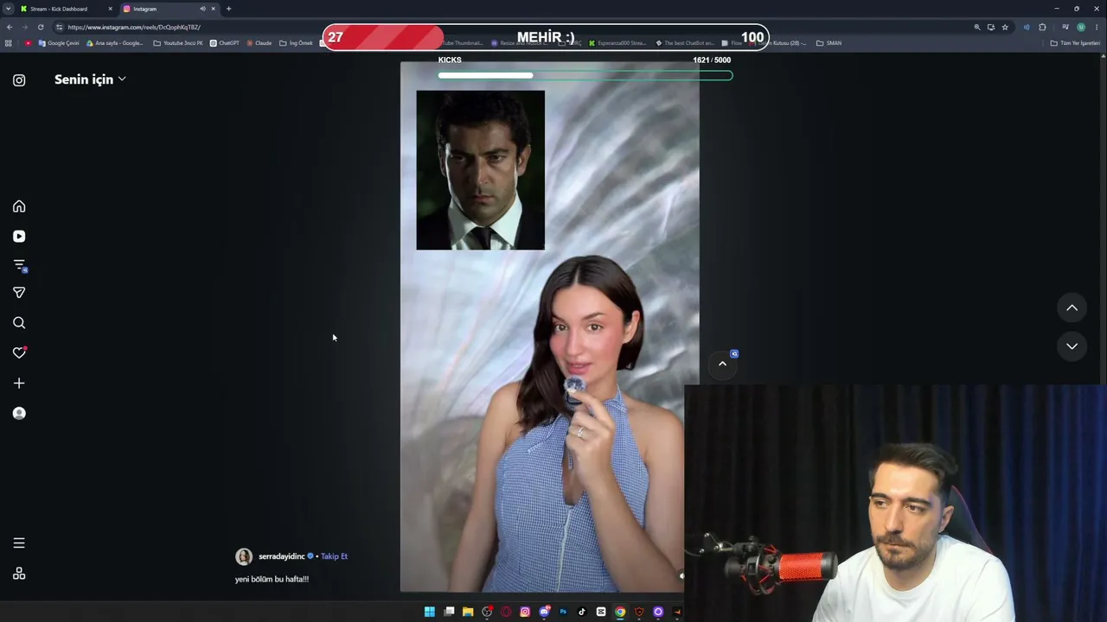This screenshot has width=1107, height=622.
Task: Open the 'İng Örnek' bookmark folder
Action: coord(296,43)
